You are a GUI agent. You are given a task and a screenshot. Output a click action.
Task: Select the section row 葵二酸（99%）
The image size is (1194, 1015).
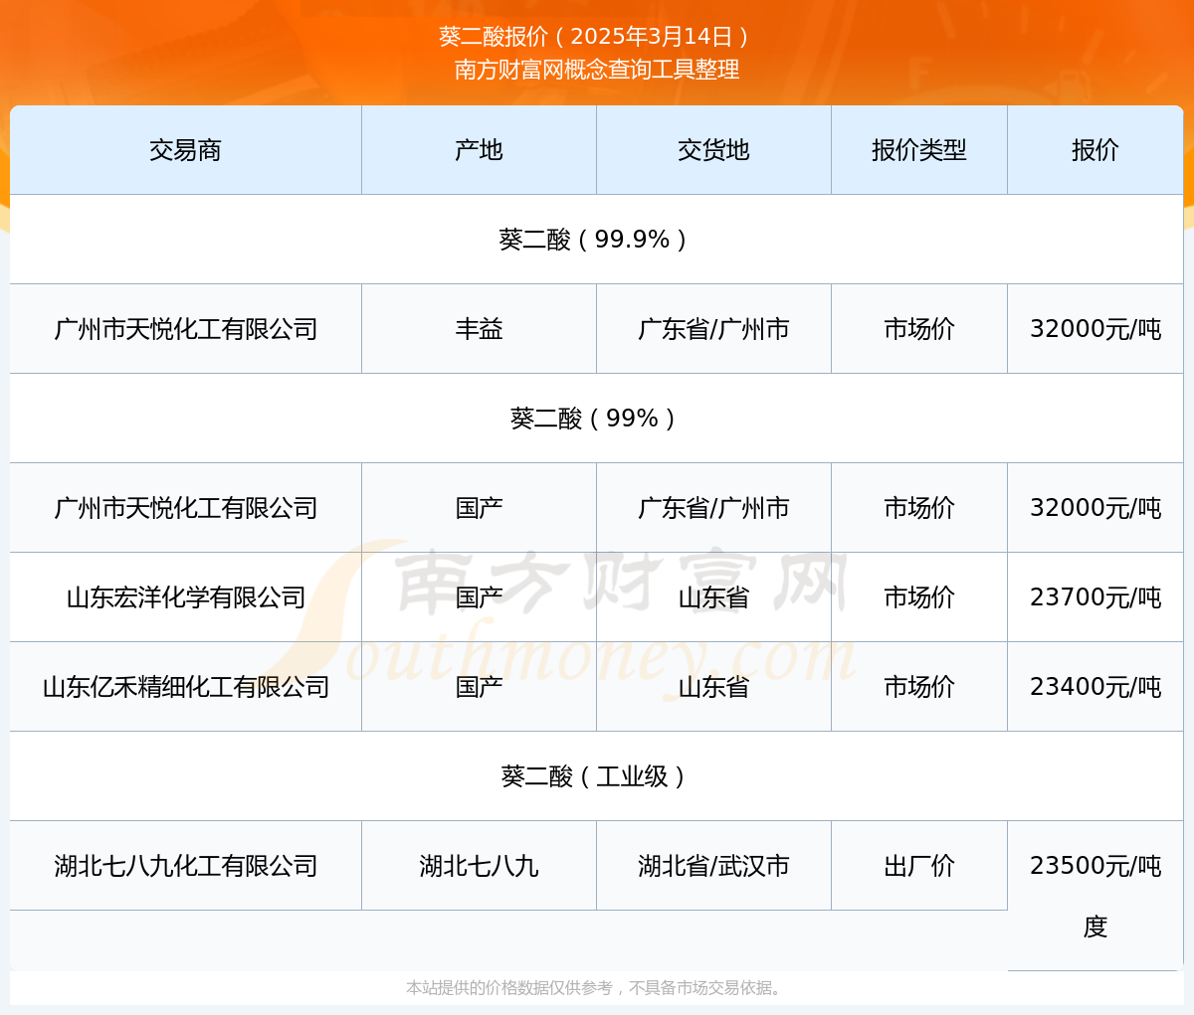[597, 419]
